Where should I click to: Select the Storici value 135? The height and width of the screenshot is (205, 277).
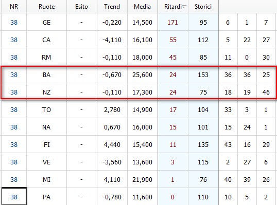(203, 144)
